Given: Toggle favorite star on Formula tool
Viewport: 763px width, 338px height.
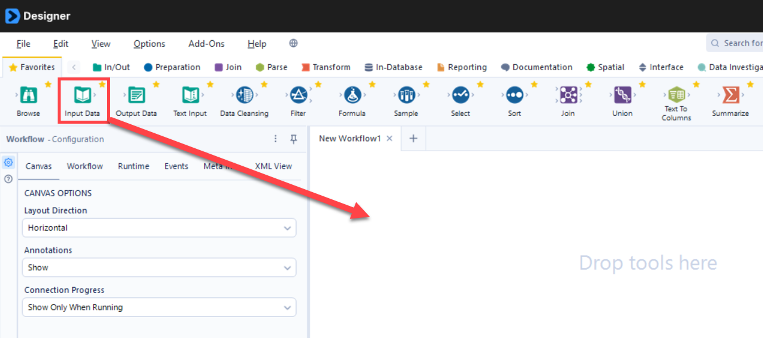Looking at the screenshot, I should pos(372,84).
